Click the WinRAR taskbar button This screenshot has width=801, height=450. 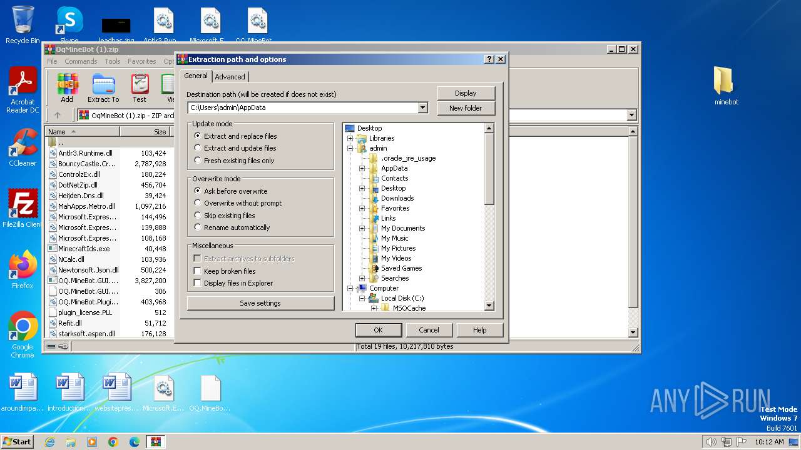pos(156,442)
